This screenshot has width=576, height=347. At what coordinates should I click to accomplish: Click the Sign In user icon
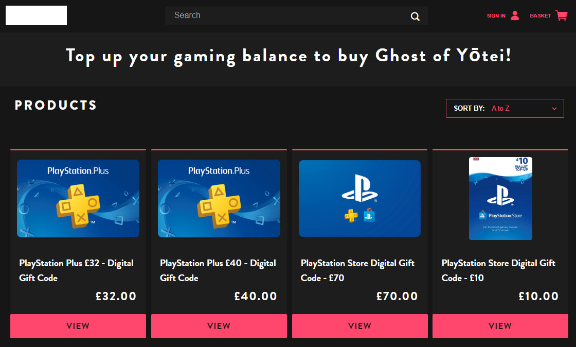[x=515, y=15]
